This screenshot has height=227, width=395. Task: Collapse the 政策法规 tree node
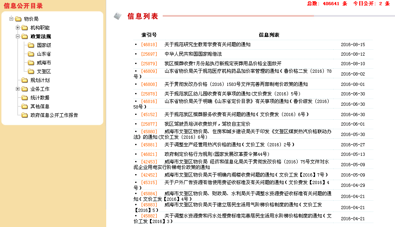[x=18, y=37]
